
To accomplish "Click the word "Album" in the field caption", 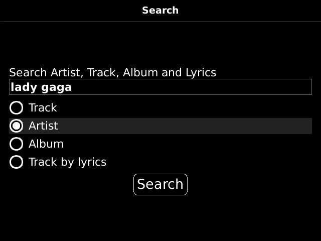I will [140, 72].
